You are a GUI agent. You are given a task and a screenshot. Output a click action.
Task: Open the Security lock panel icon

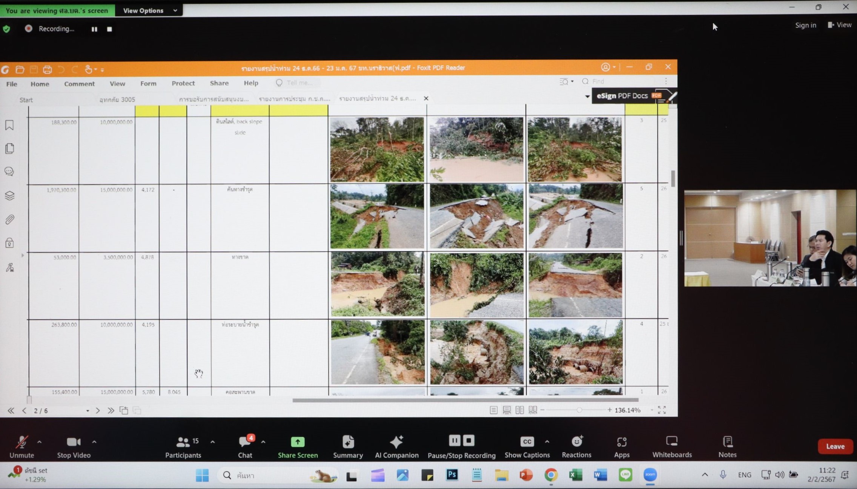coord(9,243)
